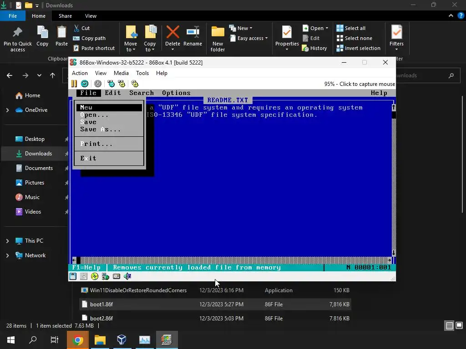Click the hard reset icon in 86Box
This screenshot has width=466, height=349.
85,84
